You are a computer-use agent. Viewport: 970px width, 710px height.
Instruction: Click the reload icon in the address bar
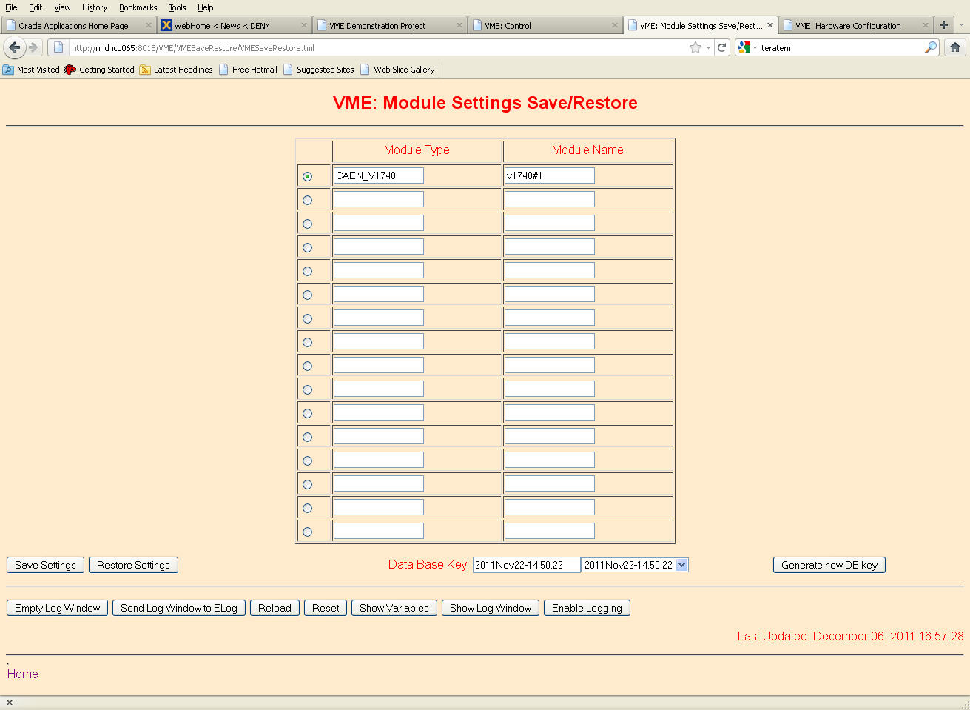tap(722, 47)
